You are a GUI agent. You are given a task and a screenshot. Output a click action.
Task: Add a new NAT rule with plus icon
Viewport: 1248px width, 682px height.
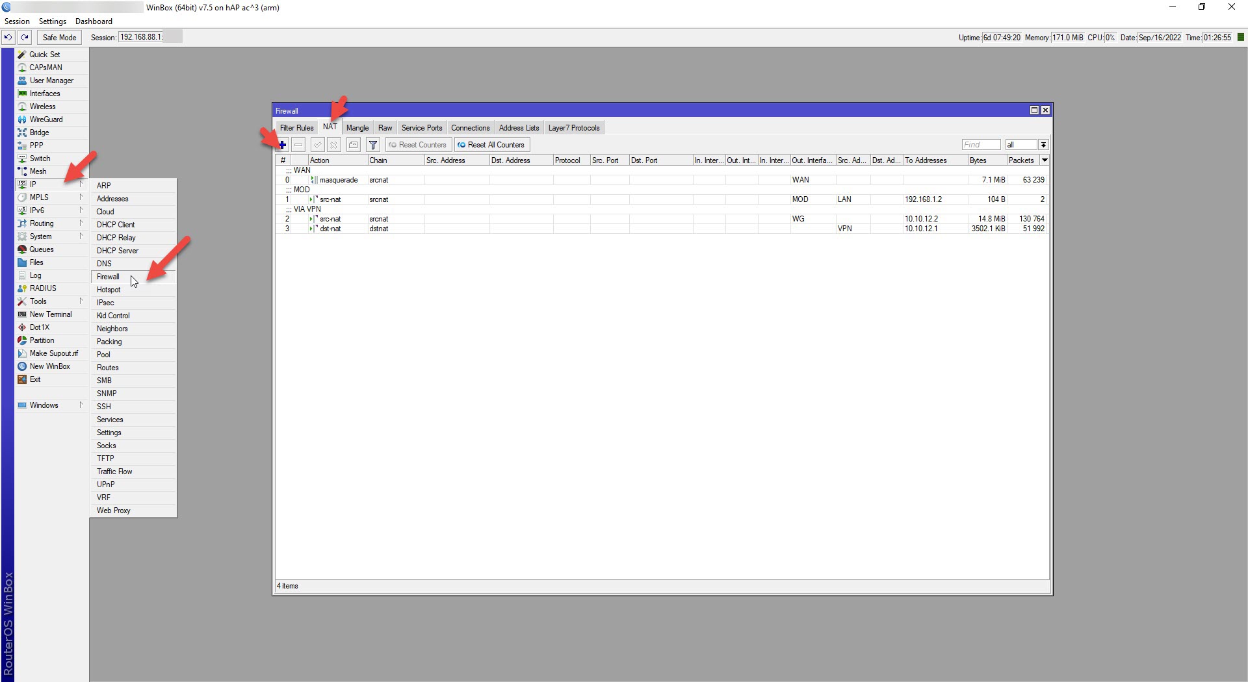(x=282, y=145)
